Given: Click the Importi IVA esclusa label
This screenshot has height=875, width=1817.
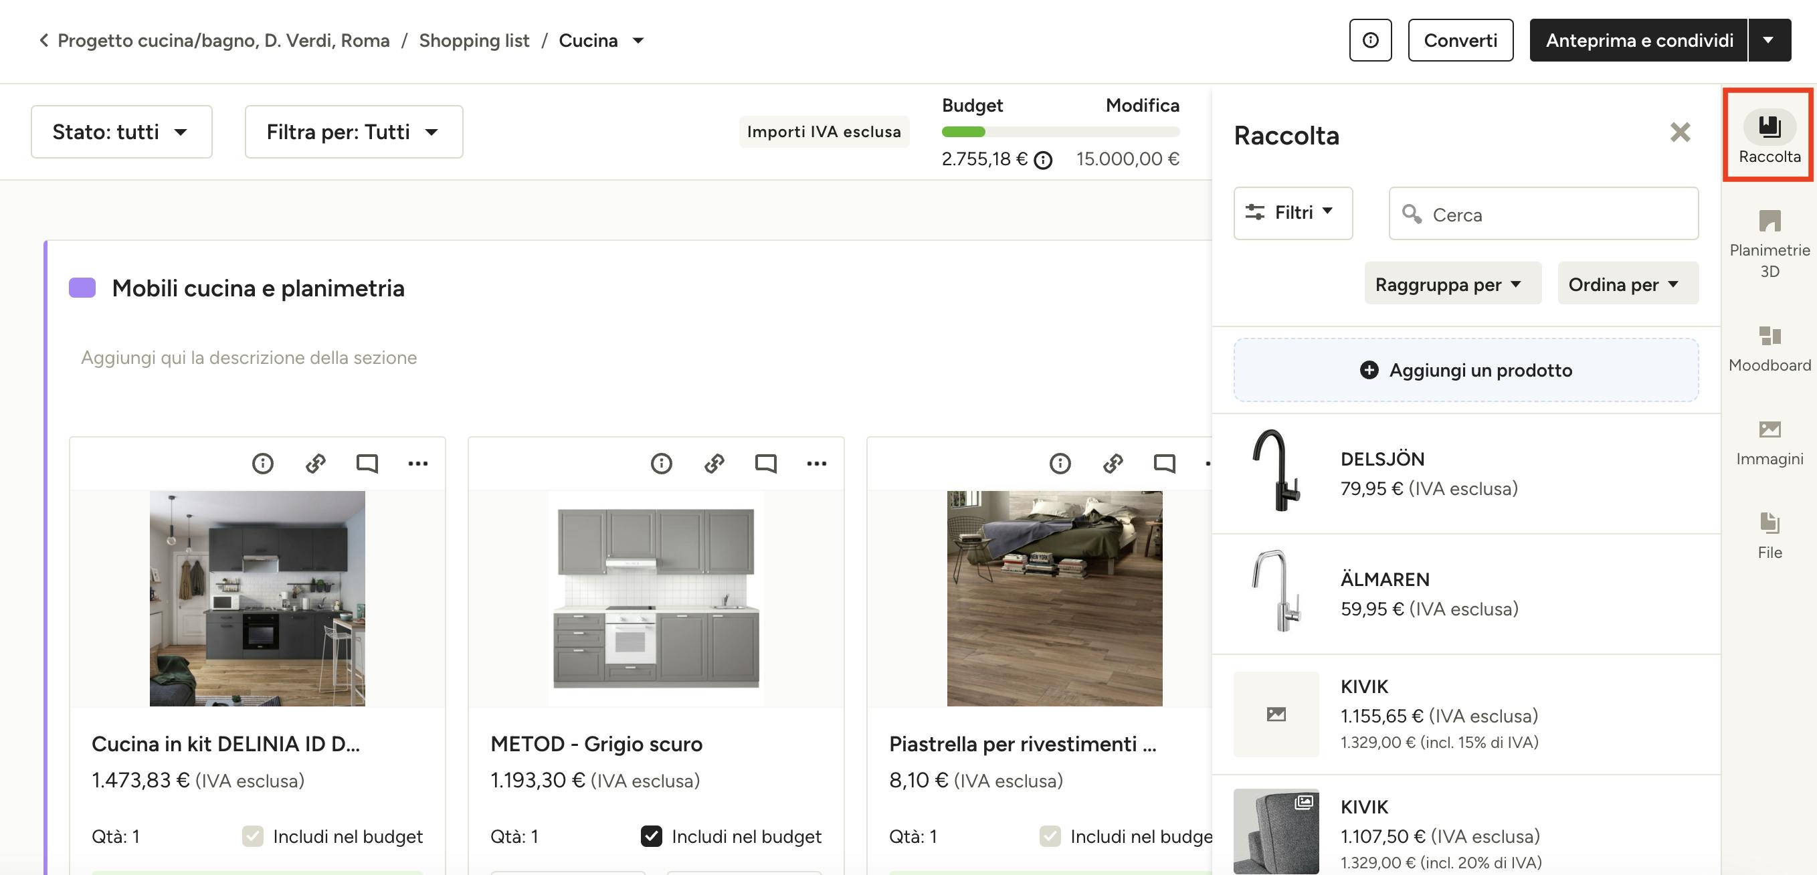Looking at the screenshot, I should tap(824, 132).
